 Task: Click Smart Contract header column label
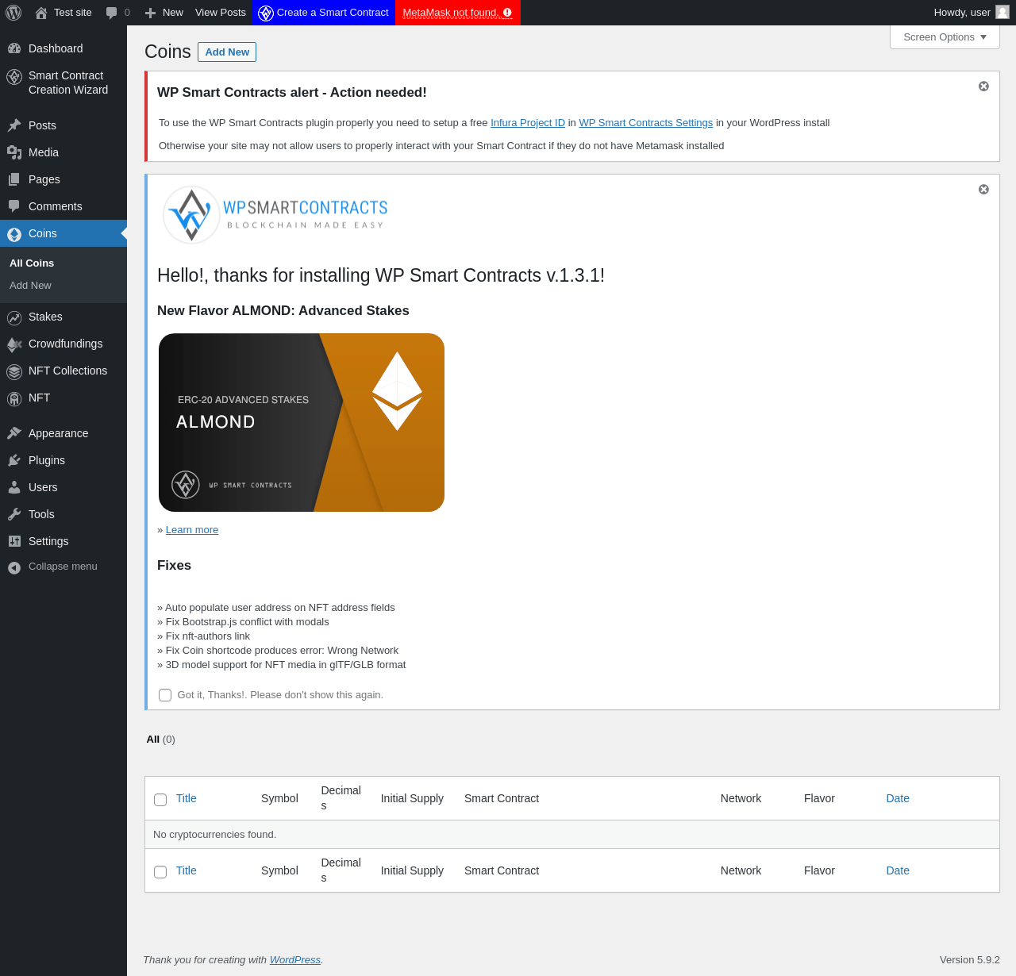[x=502, y=798]
